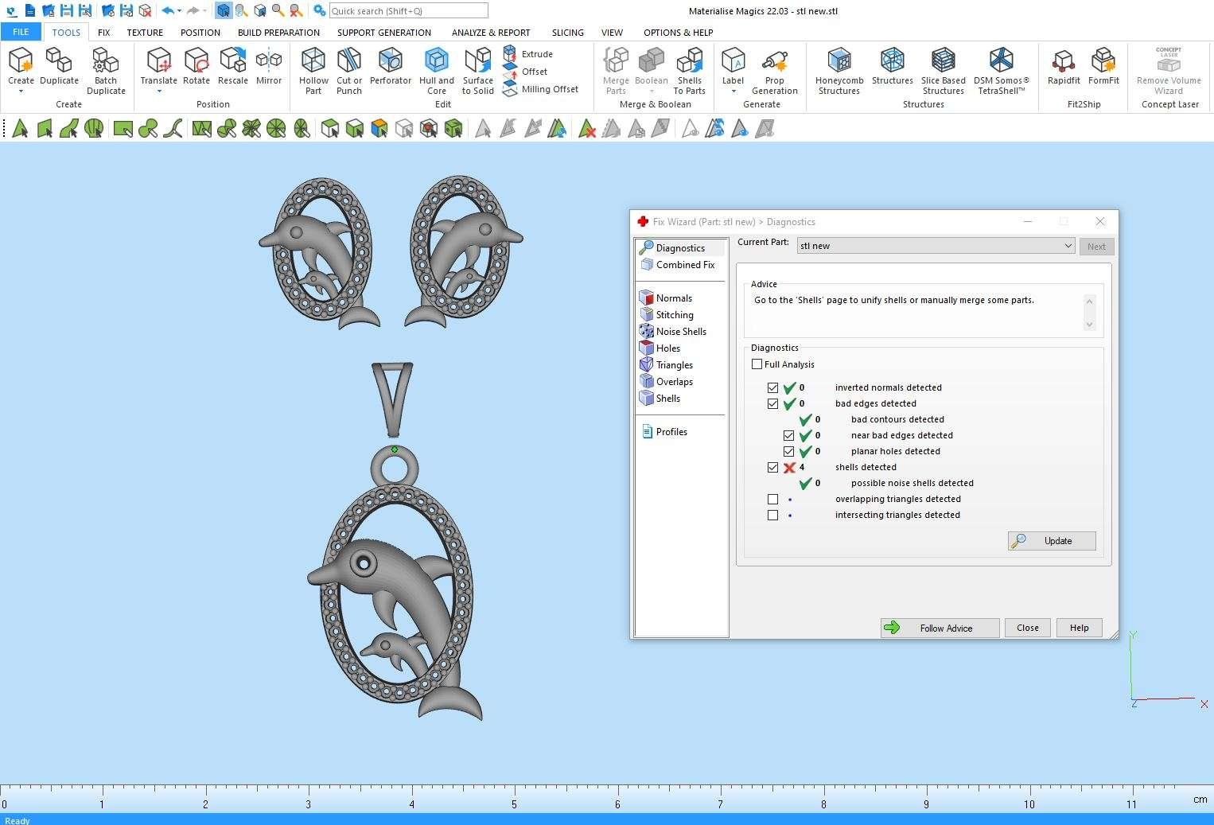
Task: Expand the Create button dropdown arrow
Action: point(21,91)
